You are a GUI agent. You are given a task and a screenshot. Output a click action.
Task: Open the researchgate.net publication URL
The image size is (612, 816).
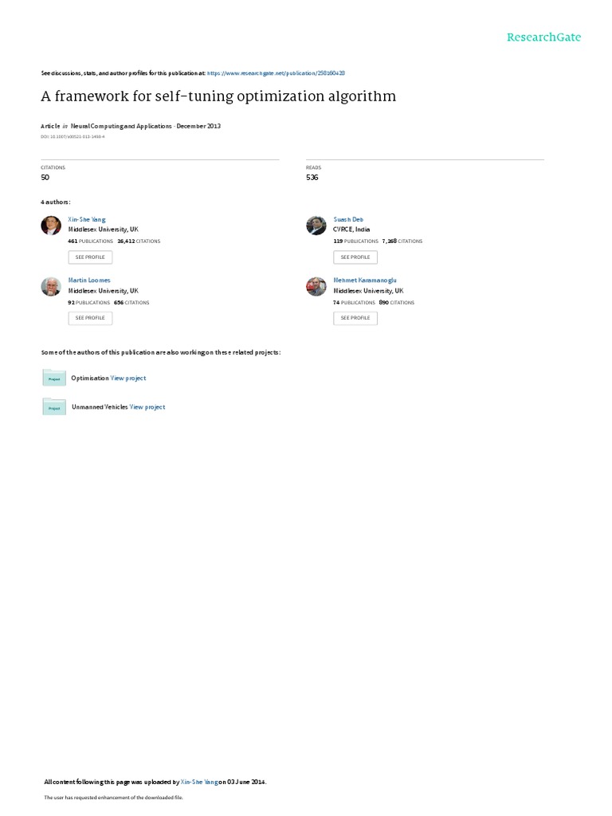[x=276, y=73]
